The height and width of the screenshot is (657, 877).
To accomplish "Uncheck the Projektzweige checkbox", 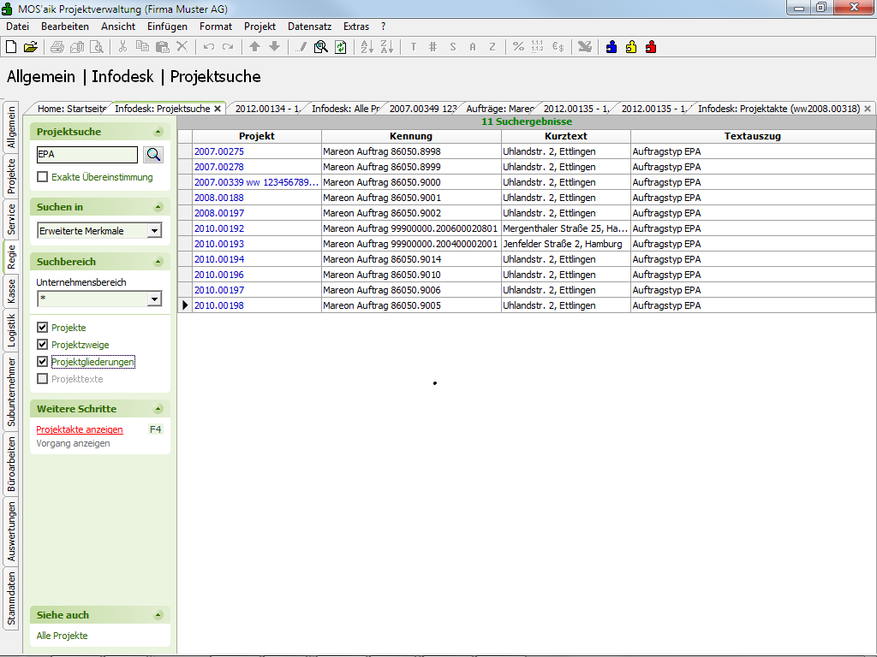I will click(43, 345).
